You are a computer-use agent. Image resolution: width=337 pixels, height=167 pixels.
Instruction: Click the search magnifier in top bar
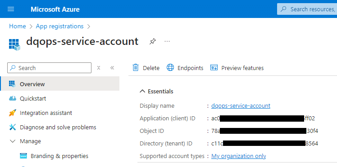(x=284, y=9)
